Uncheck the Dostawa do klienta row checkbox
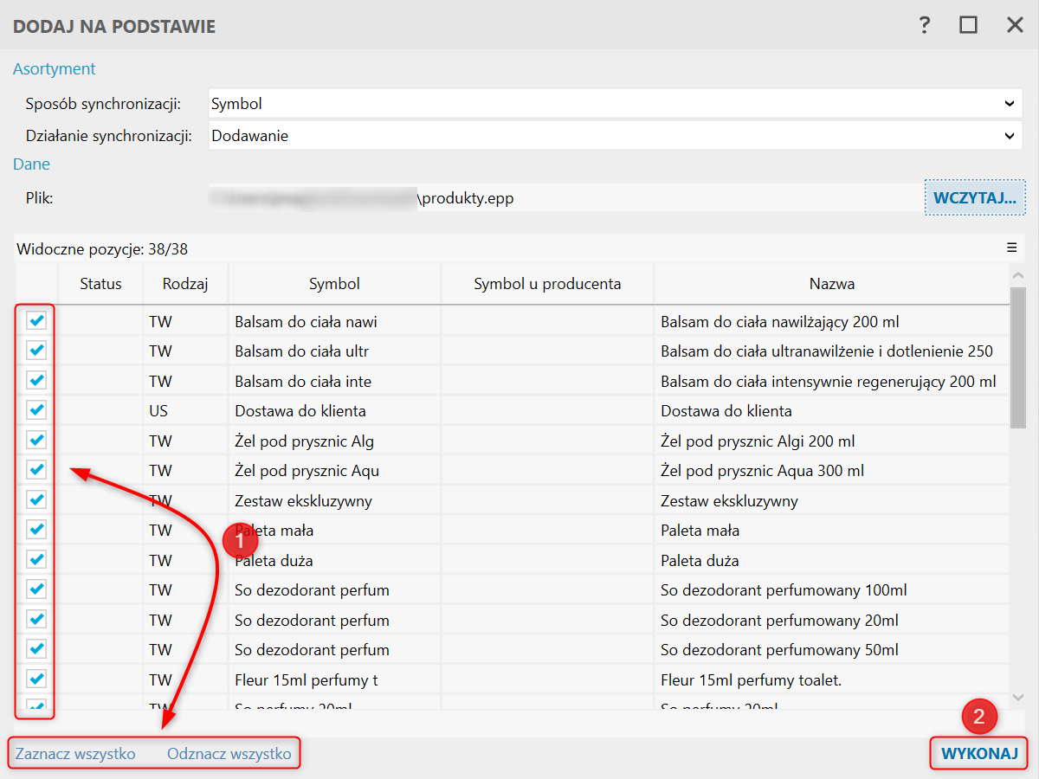 36,410
